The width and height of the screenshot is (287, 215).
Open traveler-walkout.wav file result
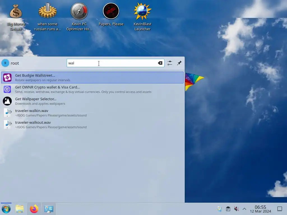pos(92,125)
